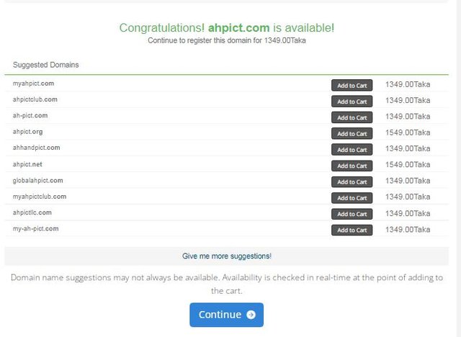Image resolution: width=461 pixels, height=337 pixels.
Task: Click the myahpict.com suggested domain name
Action: 33,84
